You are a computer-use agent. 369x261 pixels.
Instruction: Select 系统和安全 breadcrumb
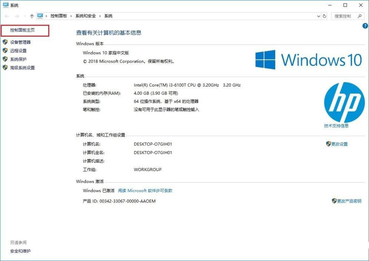(x=86, y=16)
